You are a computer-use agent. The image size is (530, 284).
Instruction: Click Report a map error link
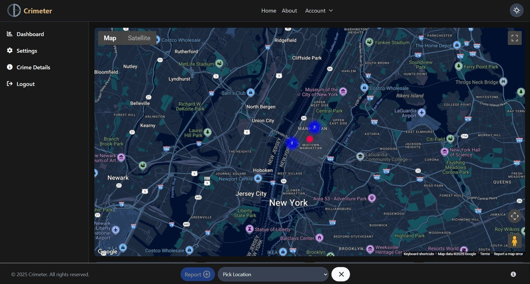tap(508, 254)
